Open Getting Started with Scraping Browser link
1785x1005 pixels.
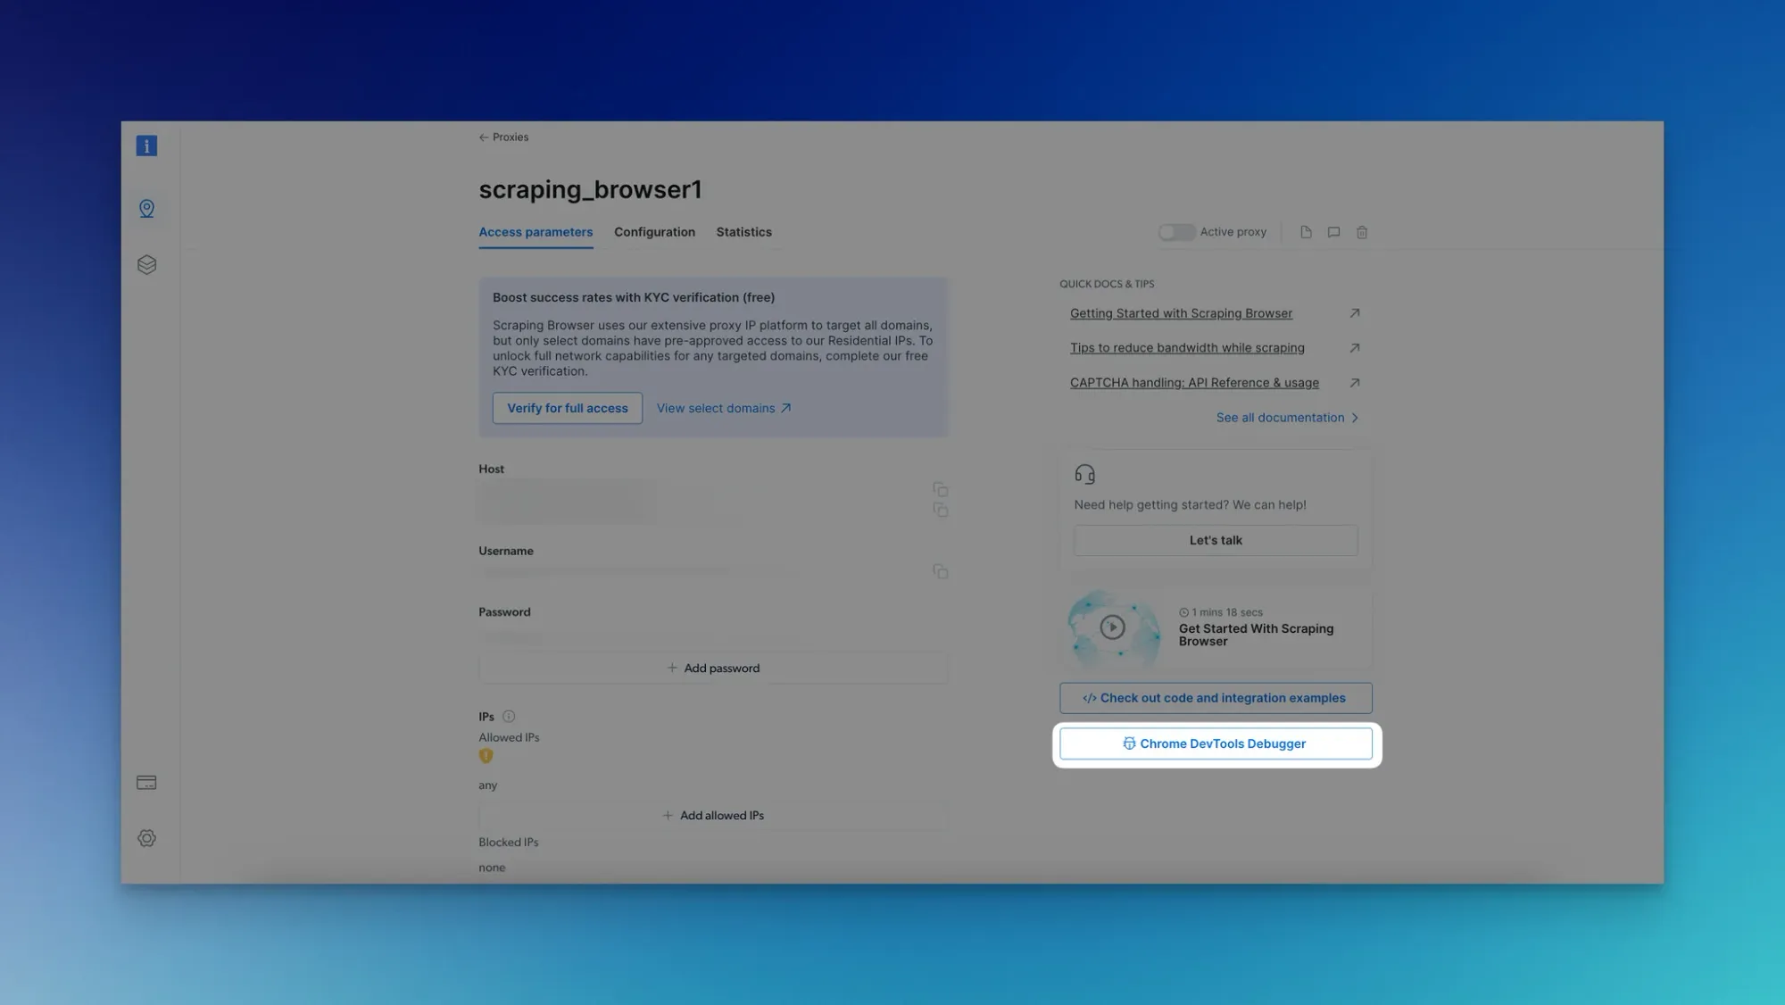click(x=1181, y=312)
